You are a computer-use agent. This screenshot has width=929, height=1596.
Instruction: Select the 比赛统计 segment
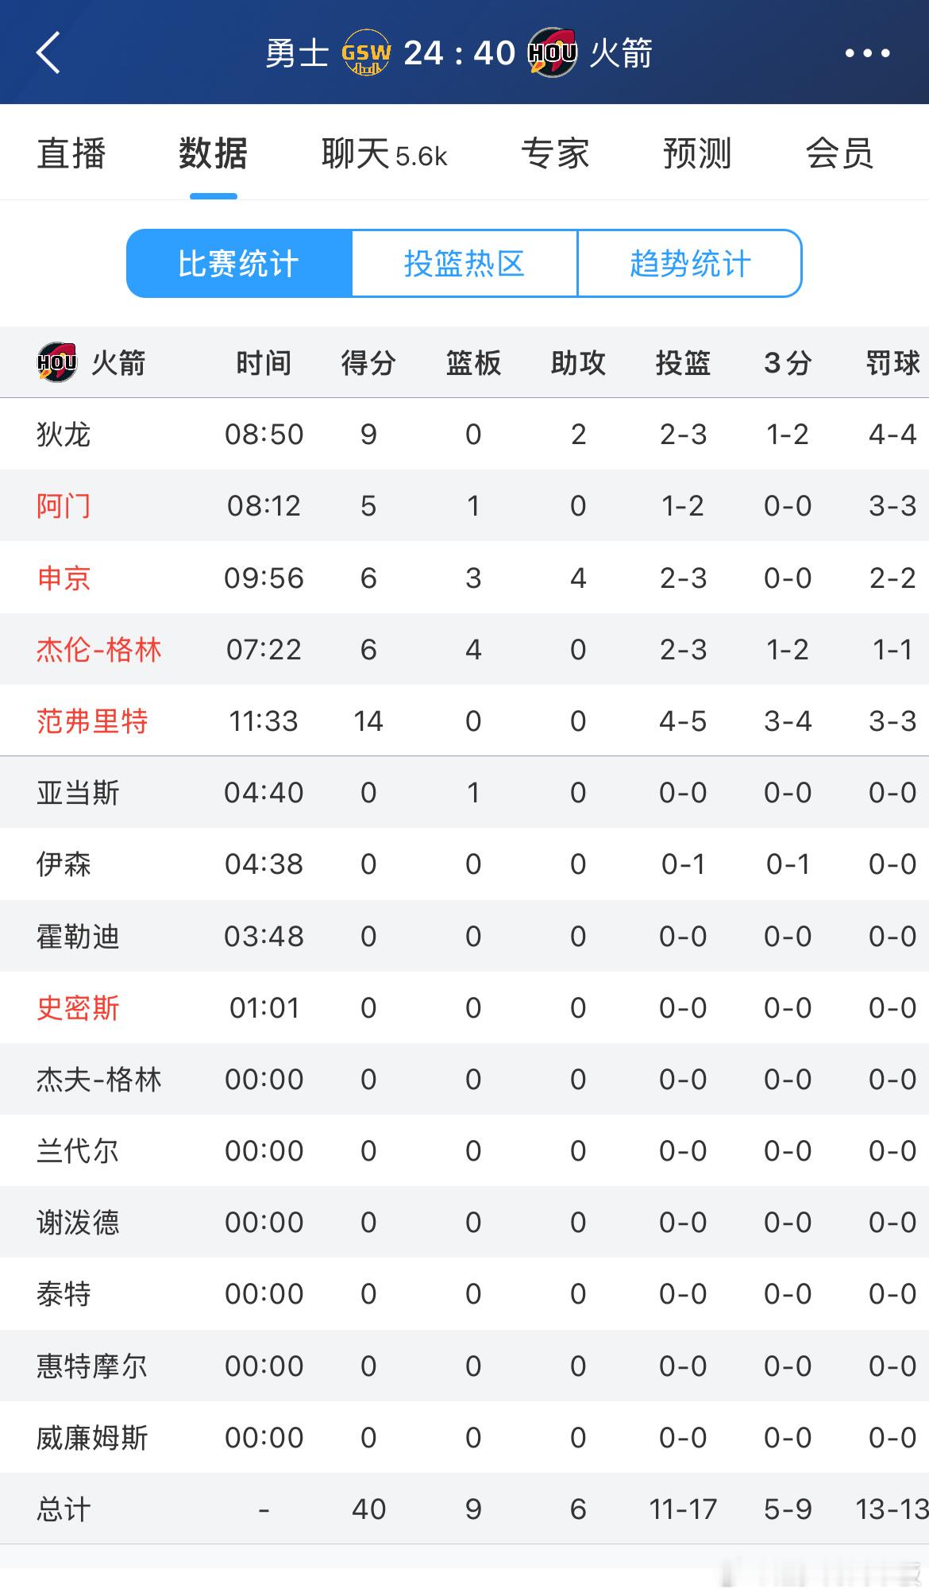(x=239, y=264)
